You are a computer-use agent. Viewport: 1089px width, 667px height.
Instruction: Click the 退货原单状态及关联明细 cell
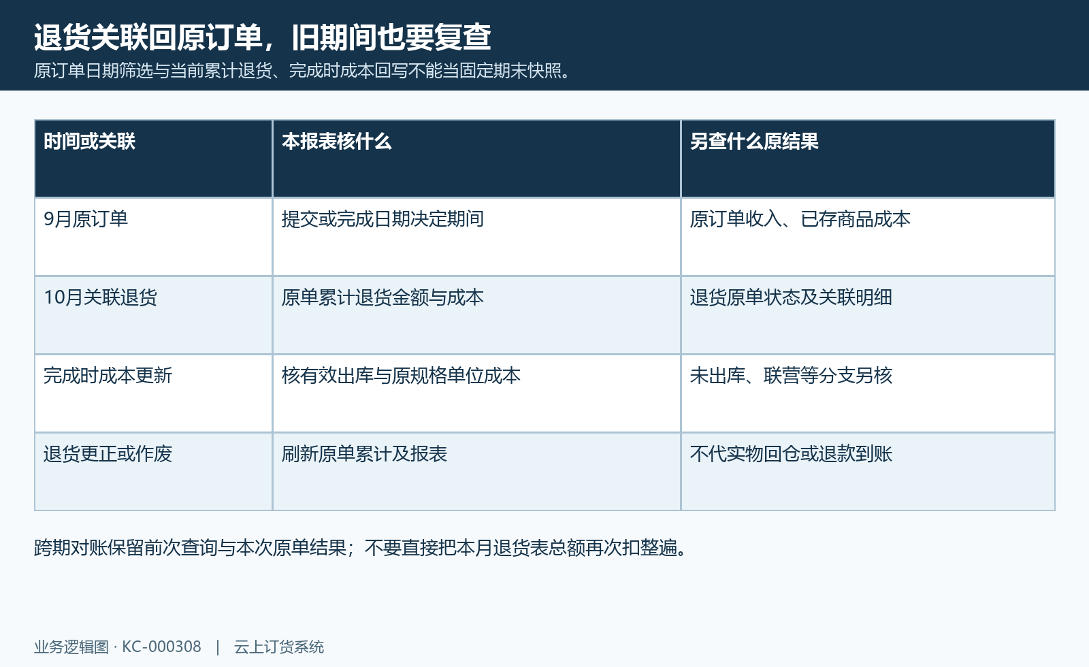[868, 315]
